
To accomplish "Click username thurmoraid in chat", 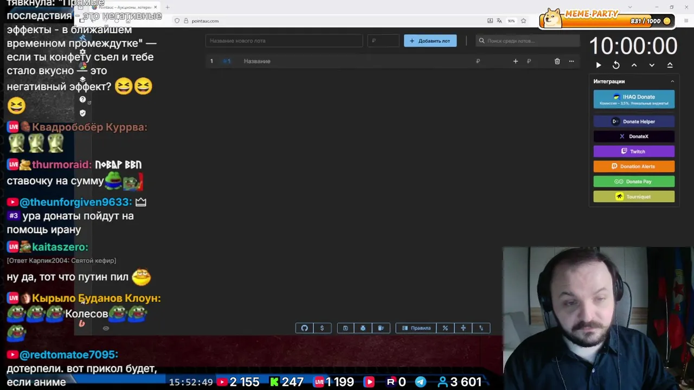I will pos(61,165).
